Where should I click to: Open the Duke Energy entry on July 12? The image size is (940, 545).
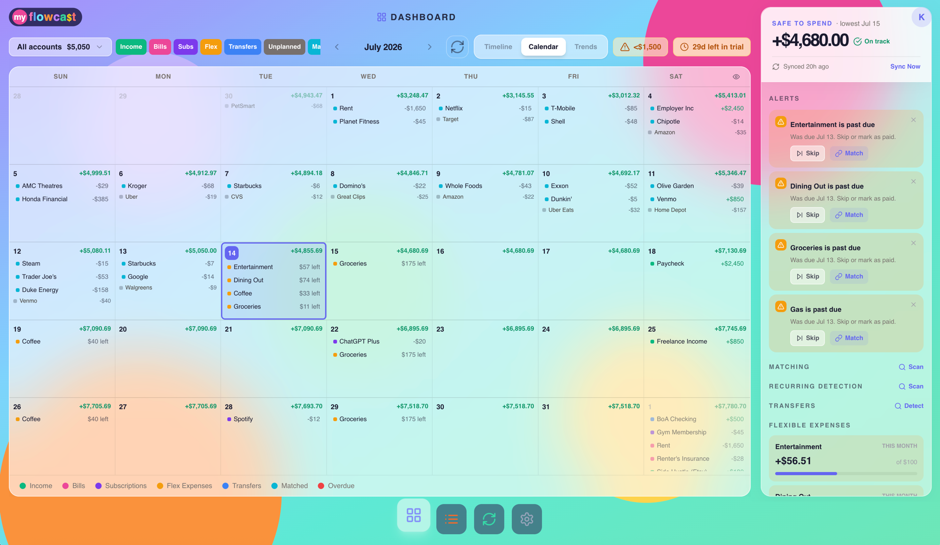[62, 290]
